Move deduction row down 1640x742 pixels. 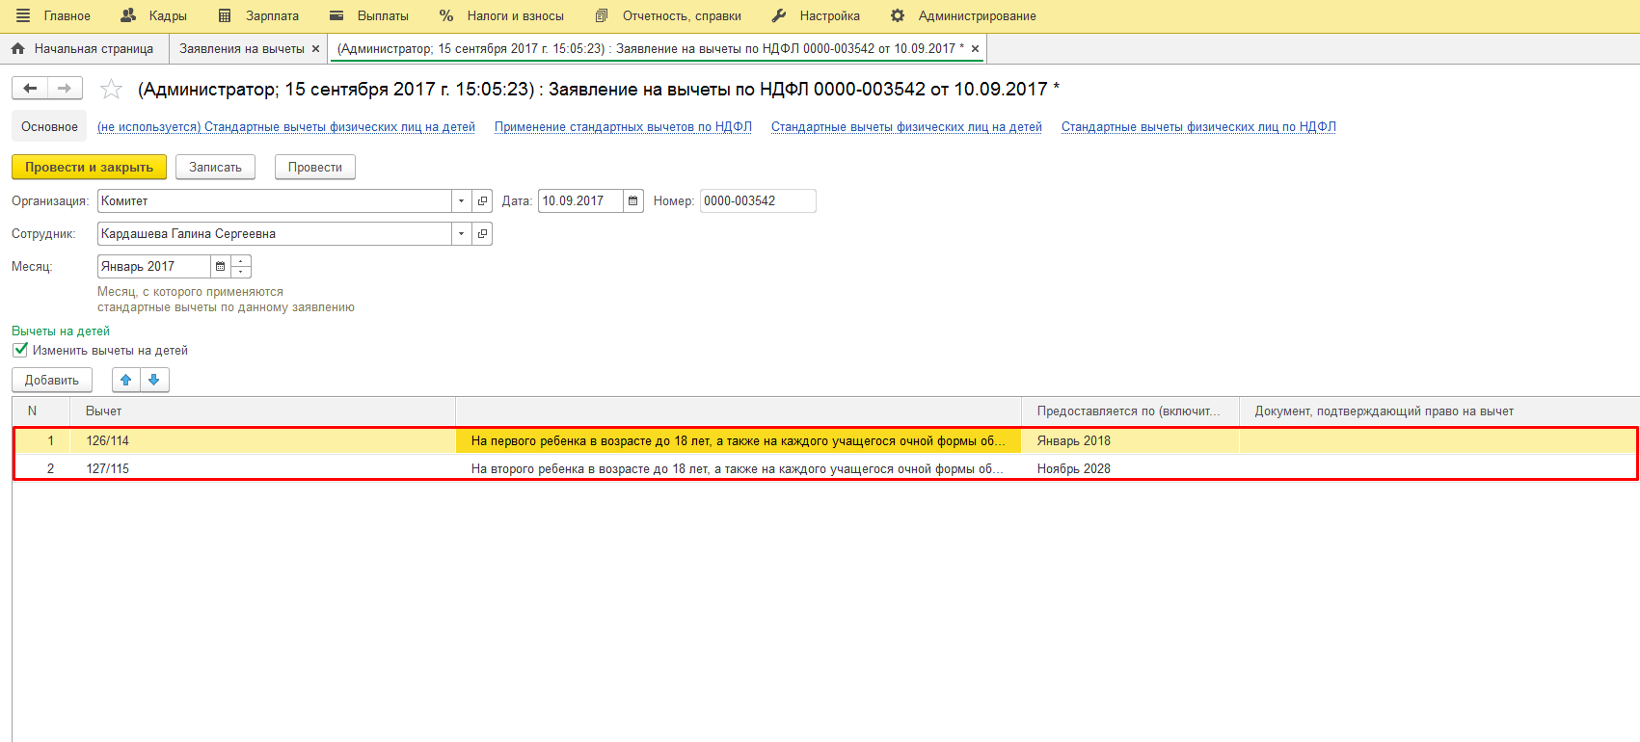pos(154,380)
